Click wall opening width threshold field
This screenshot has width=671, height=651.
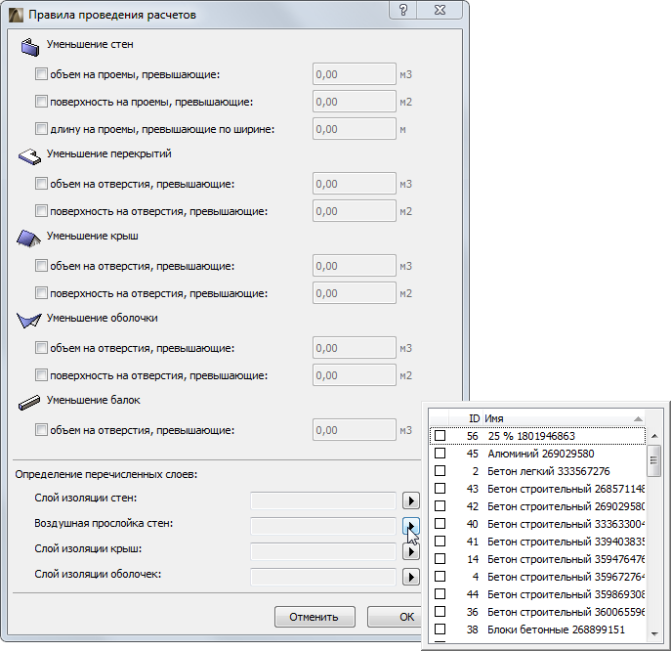click(355, 128)
